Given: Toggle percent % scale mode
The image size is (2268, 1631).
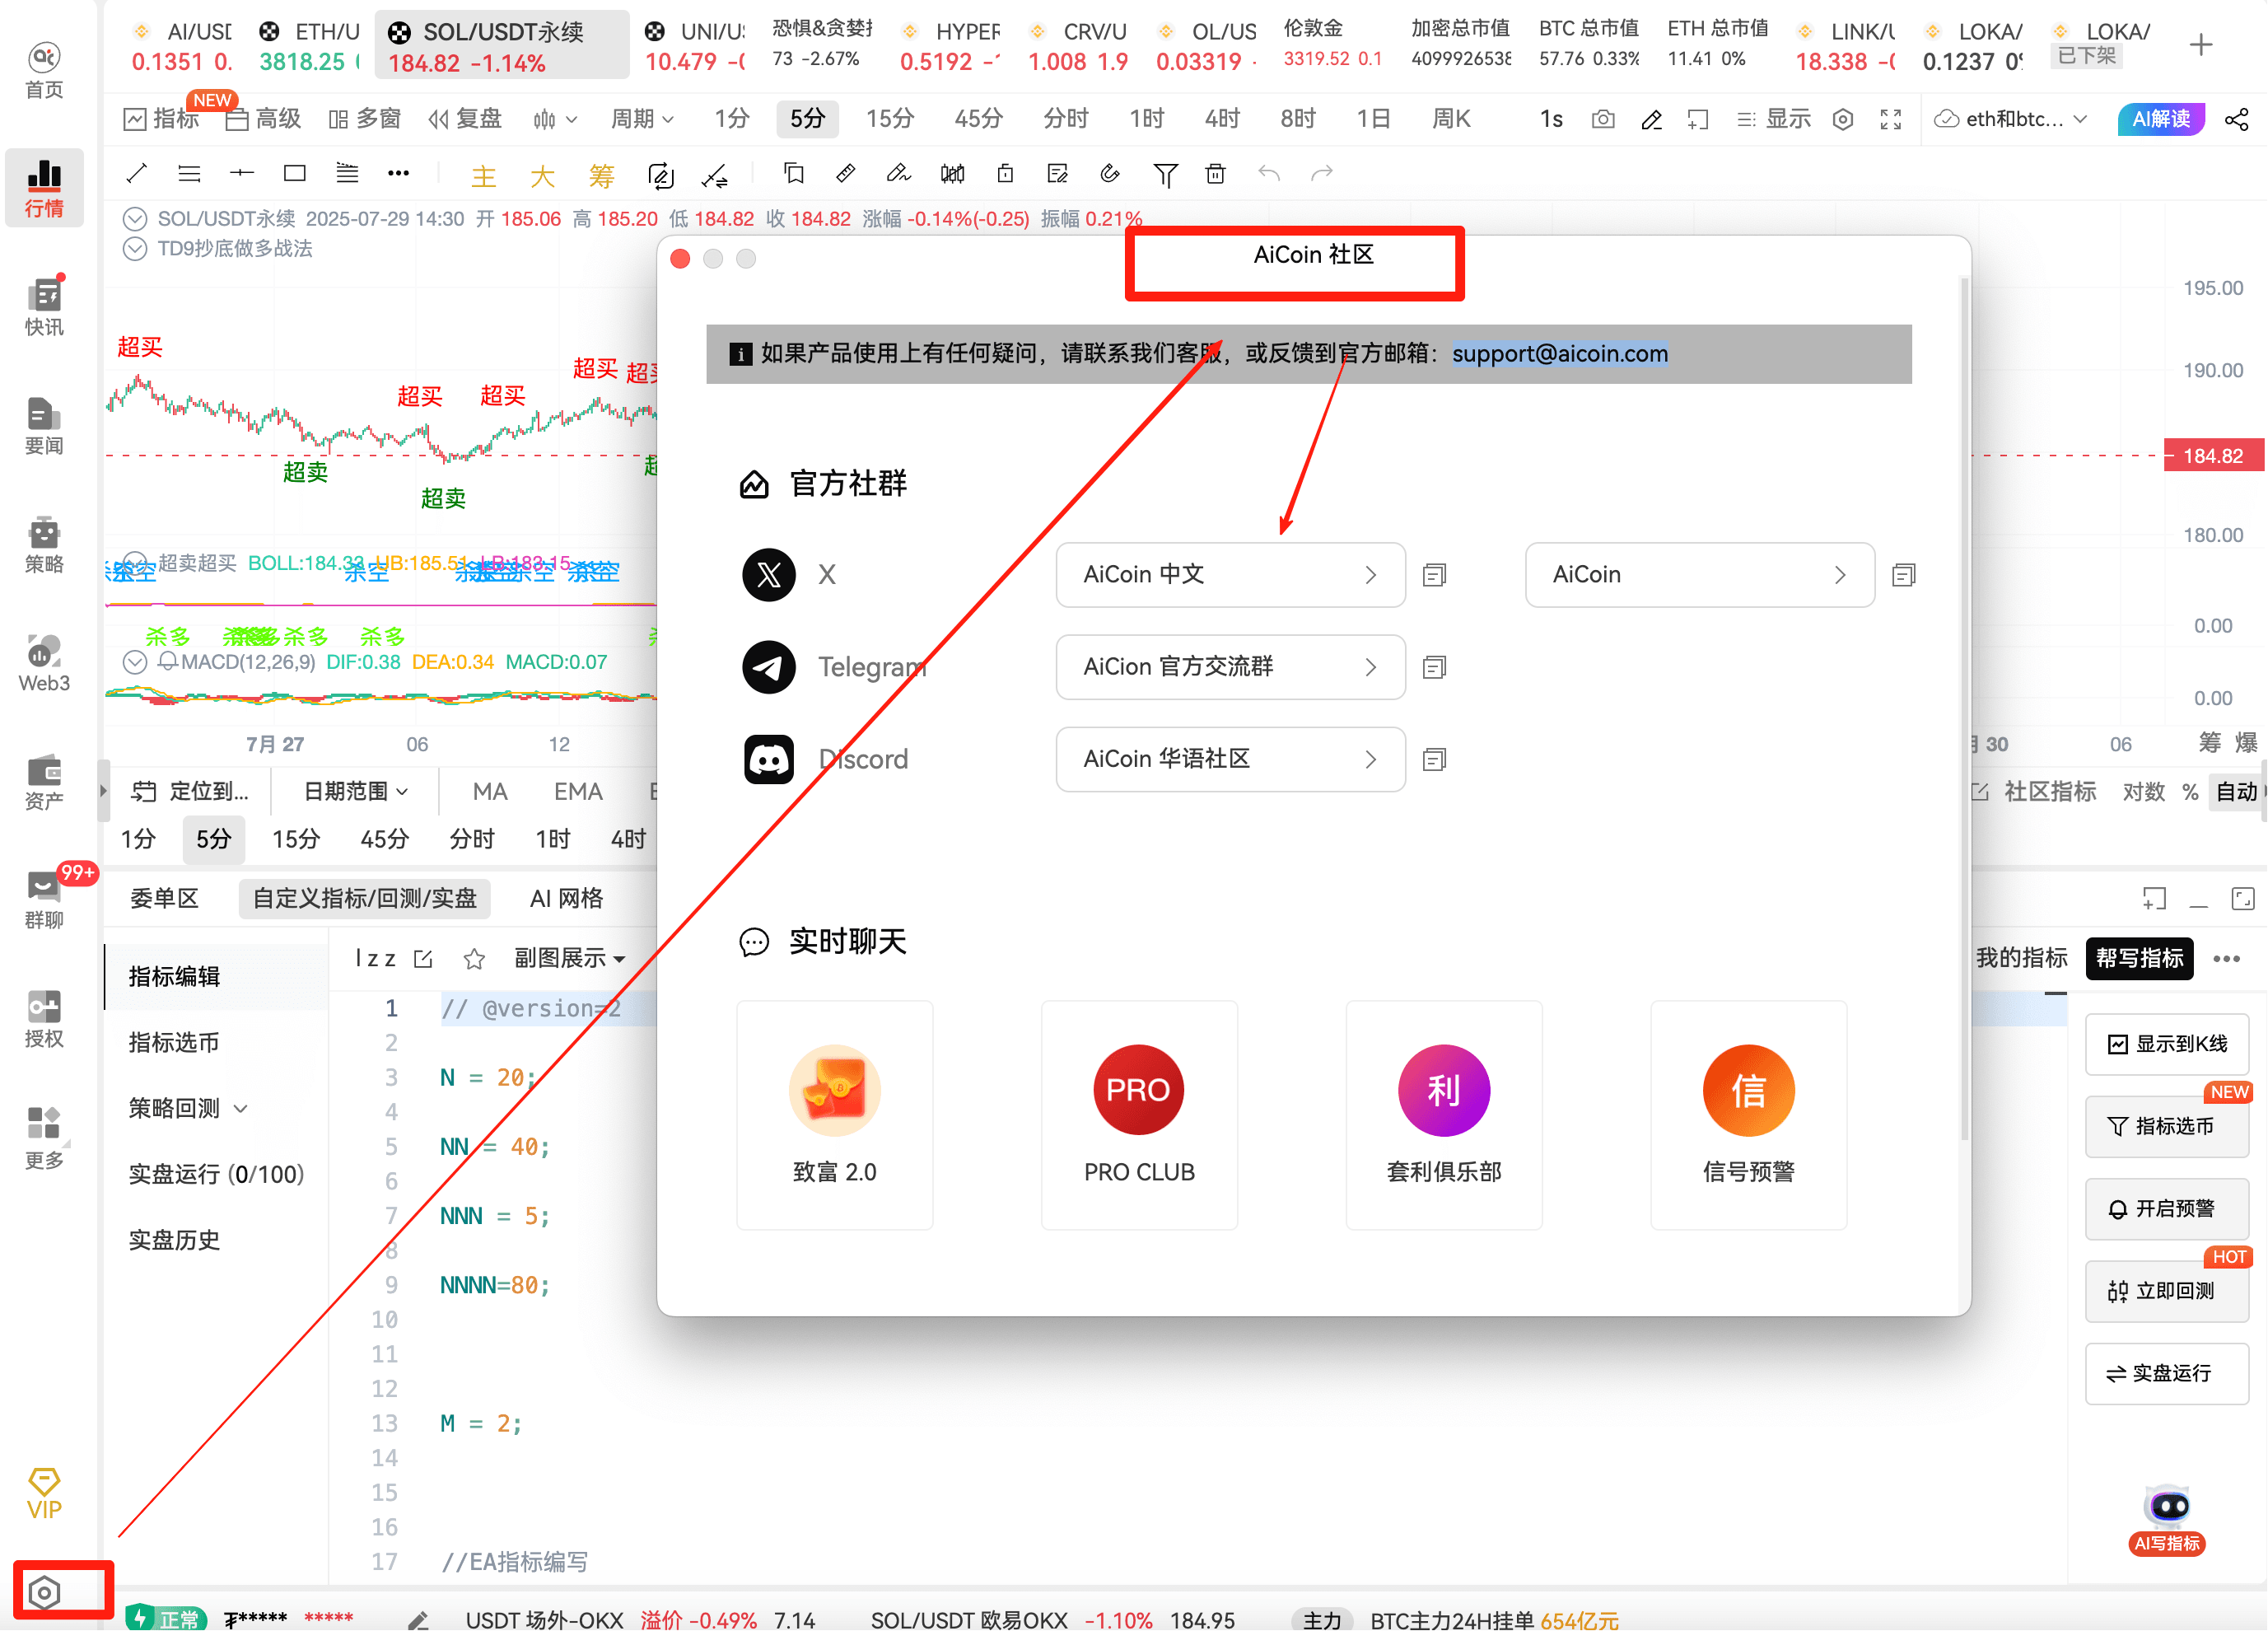Looking at the screenshot, I should point(2190,792).
